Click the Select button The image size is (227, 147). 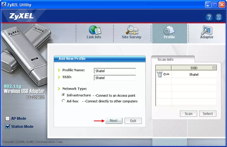click(x=208, y=114)
